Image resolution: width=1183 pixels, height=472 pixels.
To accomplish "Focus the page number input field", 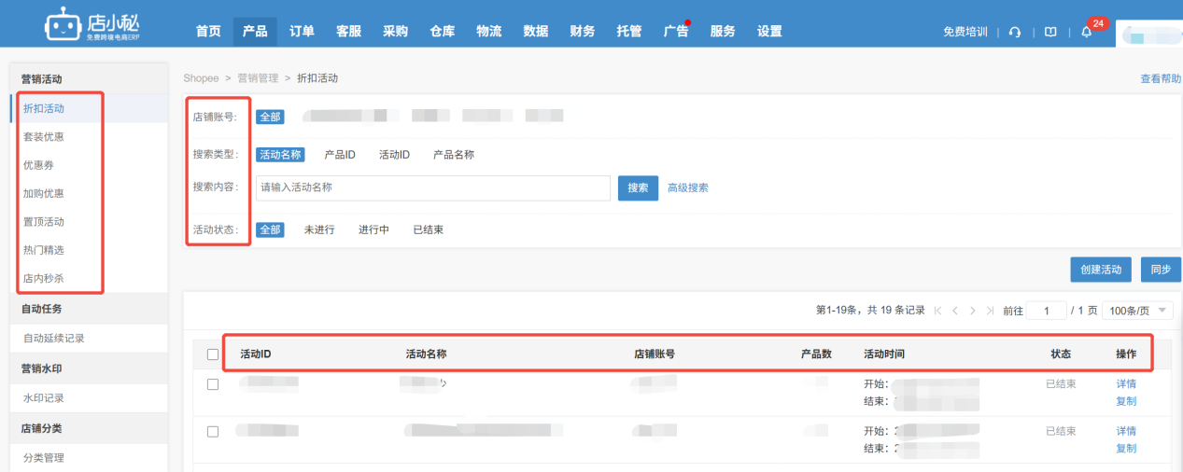I will (1046, 311).
